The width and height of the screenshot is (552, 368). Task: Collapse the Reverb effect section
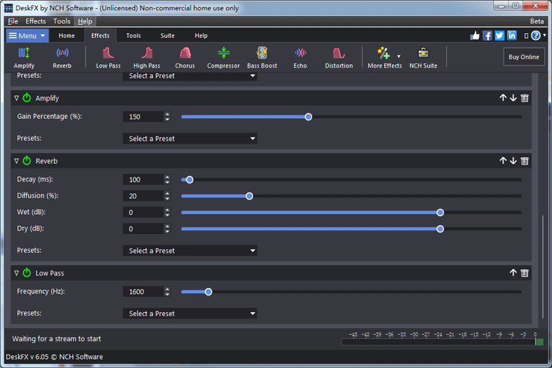click(x=16, y=161)
